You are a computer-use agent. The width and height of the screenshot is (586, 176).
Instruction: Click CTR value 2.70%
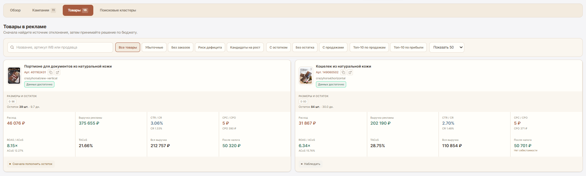[x=448, y=123]
